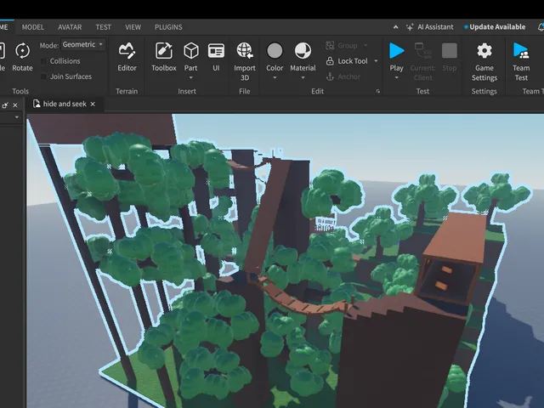
Task: Close the hide and seek tab
Action: click(x=93, y=104)
